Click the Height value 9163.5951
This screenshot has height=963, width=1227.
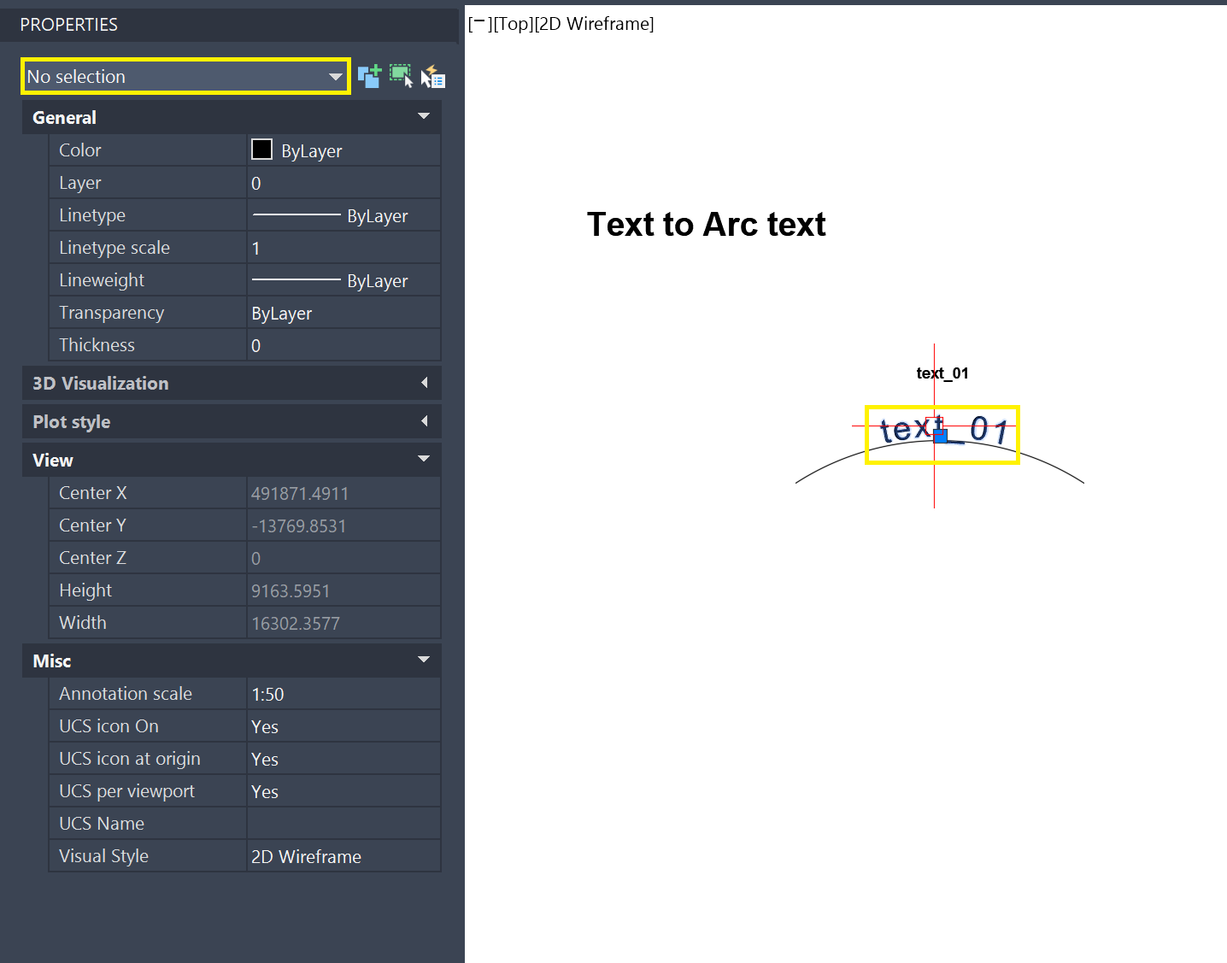coord(343,590)
